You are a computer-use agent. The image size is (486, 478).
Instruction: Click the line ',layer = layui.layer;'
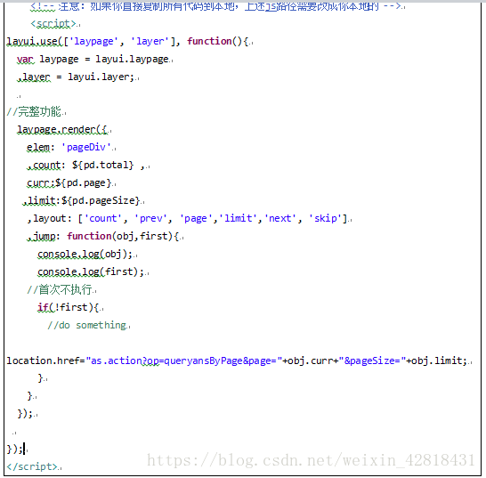coord(76,77)
